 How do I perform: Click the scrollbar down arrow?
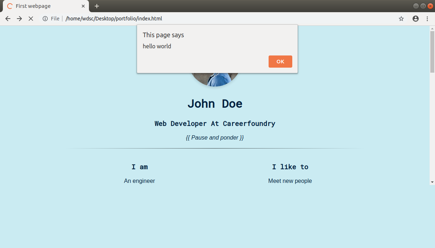432,182
